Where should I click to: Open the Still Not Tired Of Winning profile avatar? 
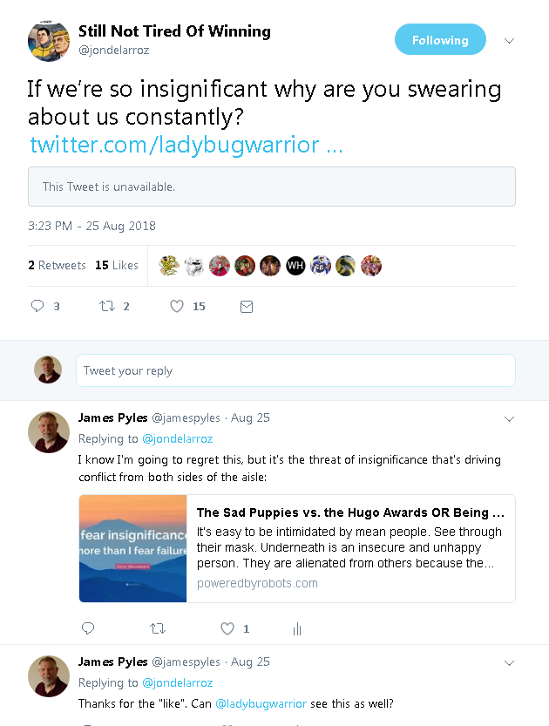click(x=49, y=39)
